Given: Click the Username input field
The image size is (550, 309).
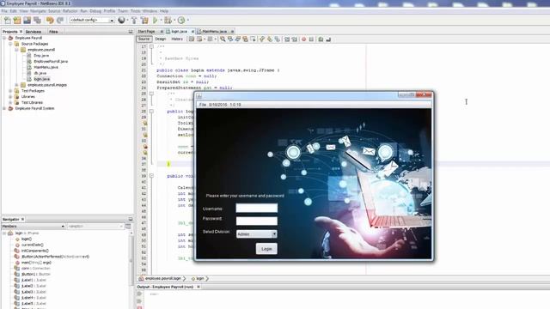Looking at the screenshot, I should click(x=257, y=208).
